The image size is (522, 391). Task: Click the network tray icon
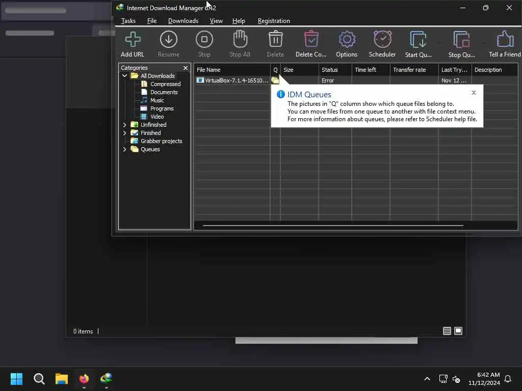pos(443,379)
